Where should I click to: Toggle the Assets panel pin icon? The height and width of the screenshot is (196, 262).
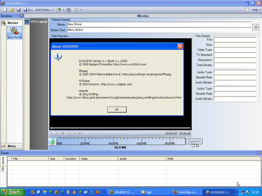[x=259, y=153]
